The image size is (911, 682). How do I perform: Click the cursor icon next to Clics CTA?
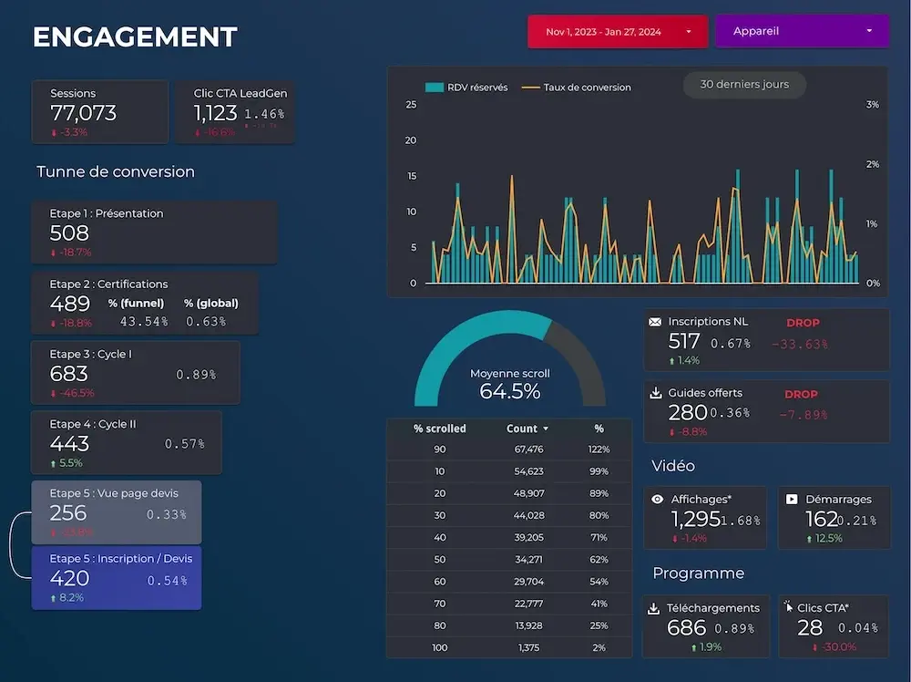787,607
